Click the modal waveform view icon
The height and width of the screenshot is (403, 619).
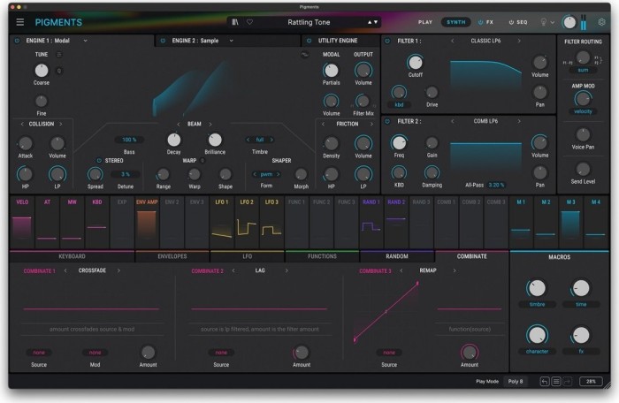tap(304, 55)
